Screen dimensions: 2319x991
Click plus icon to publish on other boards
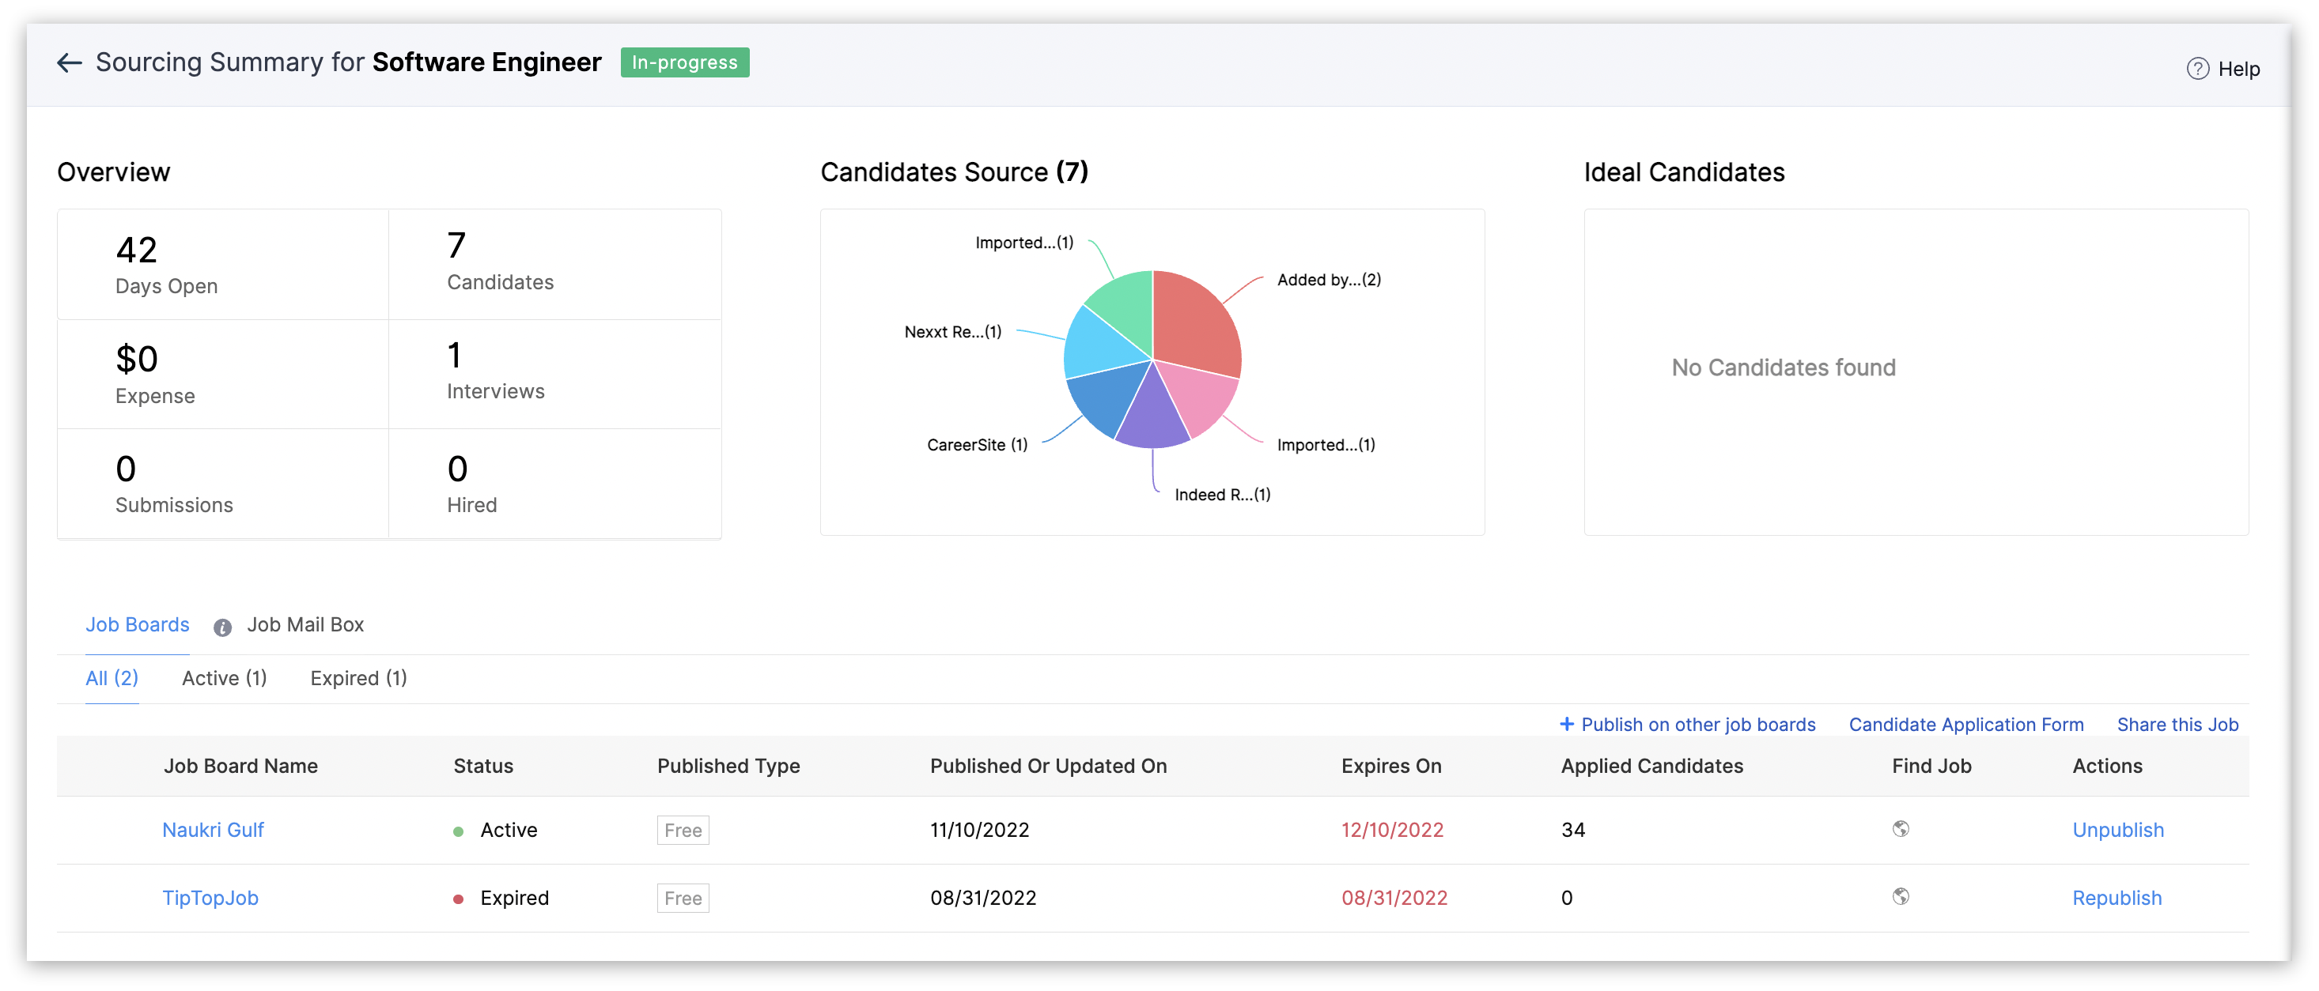click(x=1566, y=724)
